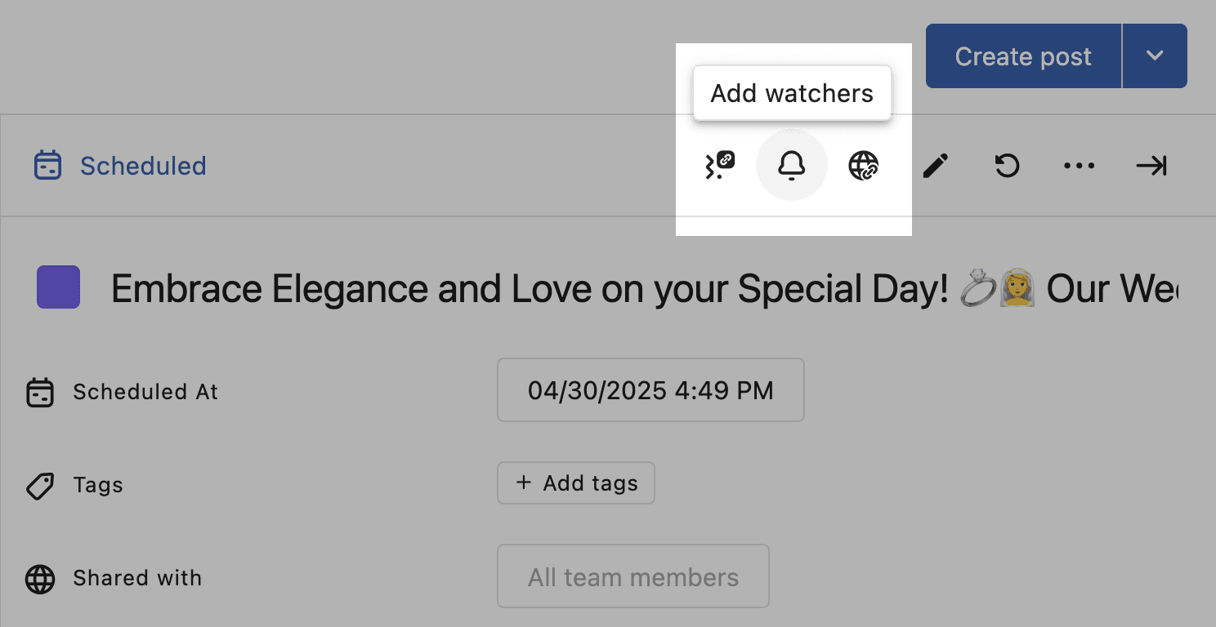Open the All team members sharing selector
The height and width of the screenshot is (627, 1216).
coord(633,577)
